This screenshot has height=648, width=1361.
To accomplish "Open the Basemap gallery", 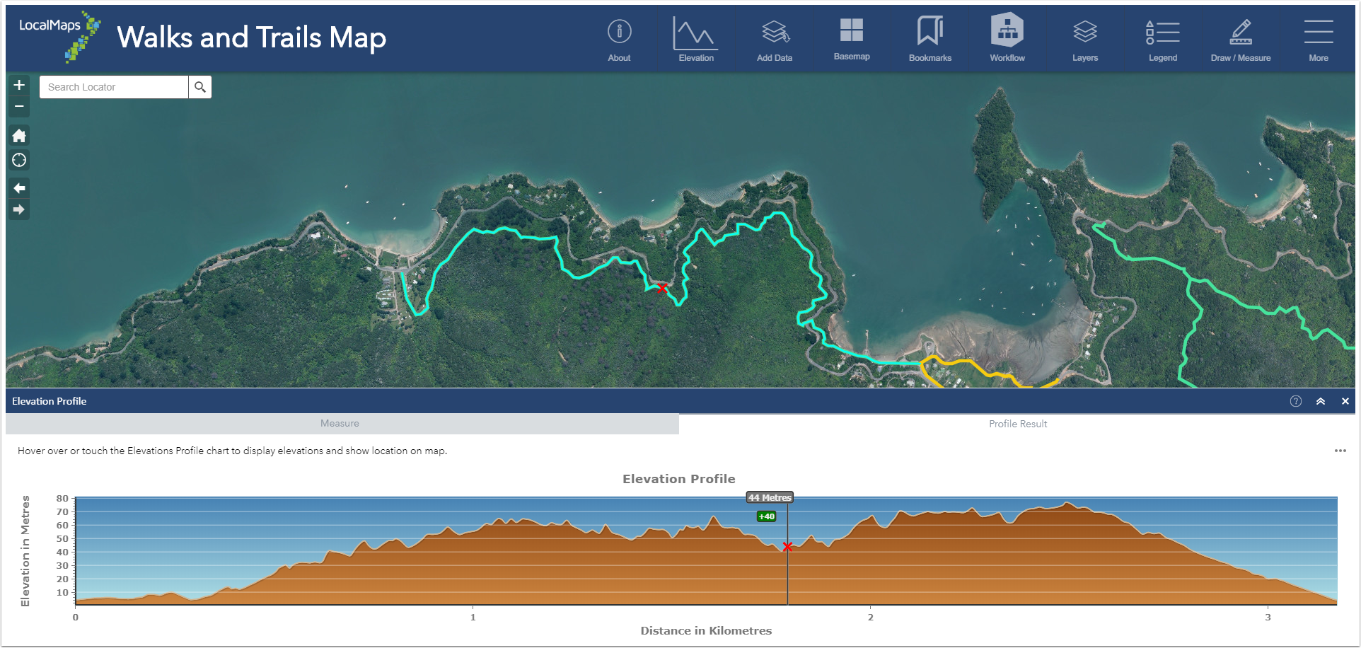I will click(x=852, y=40).
